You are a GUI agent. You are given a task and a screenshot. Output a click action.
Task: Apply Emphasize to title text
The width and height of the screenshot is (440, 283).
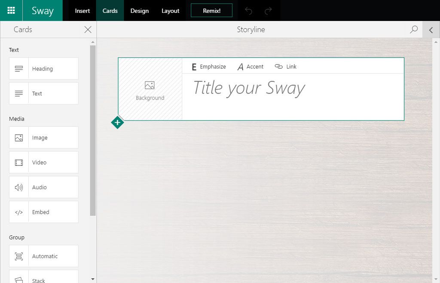click(209, 66)
